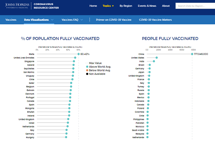Viewport: 215px width, 141px height.
Task: Open the Topics dropdown menu
Action: click(108, 6)
